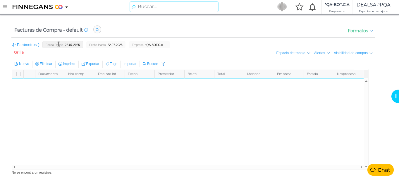Click the grid scroll-up arrow
399x178 pixels.
(x=366, y=81)
